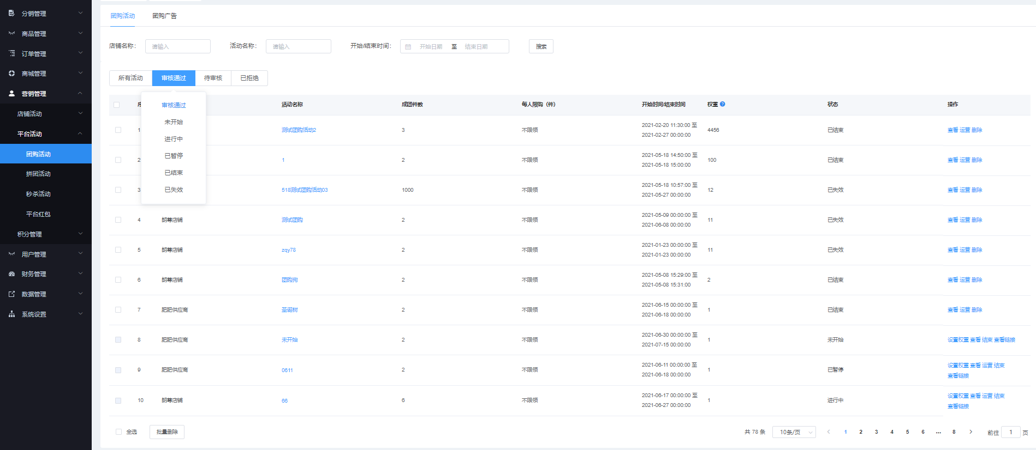Go to the next page arrow
The width and height of the screenshot is (1036, 450).
click(970, 432)
